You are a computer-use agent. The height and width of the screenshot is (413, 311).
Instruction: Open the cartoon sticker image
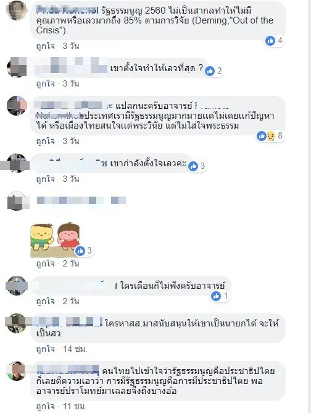[x=55, y=240]
